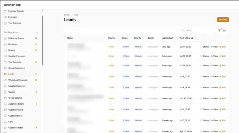Viewport: 239px width, 133px height.
Task: Click the Tour Calendar icon
Action: click(x=5, y=23)
